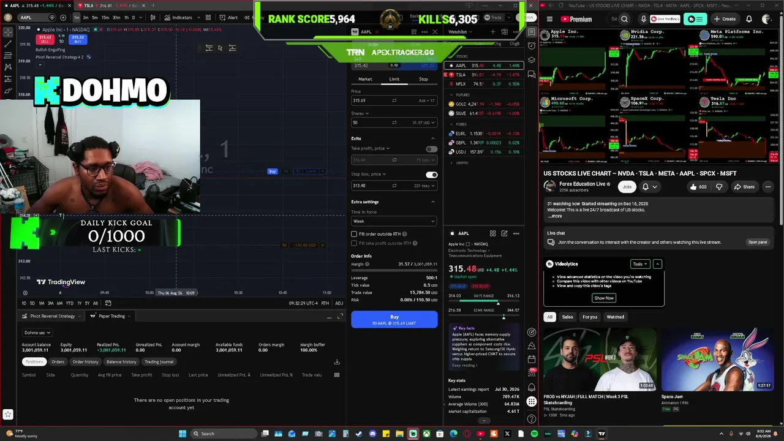
Task: Select the 1m chart interval
Action: pos(77,17)
